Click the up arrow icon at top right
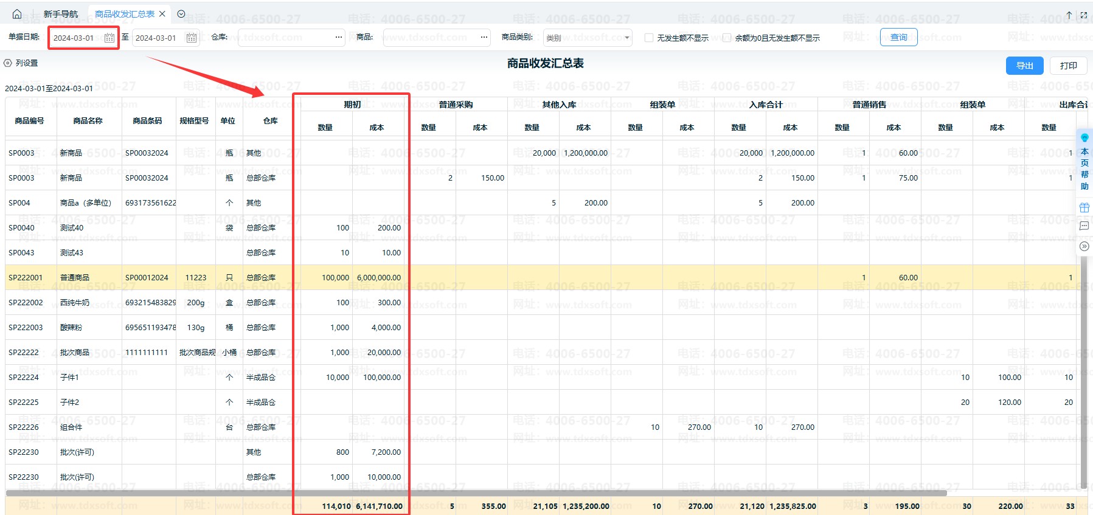This screenshot has width=1093, height=515. (x=1069, y=15)
